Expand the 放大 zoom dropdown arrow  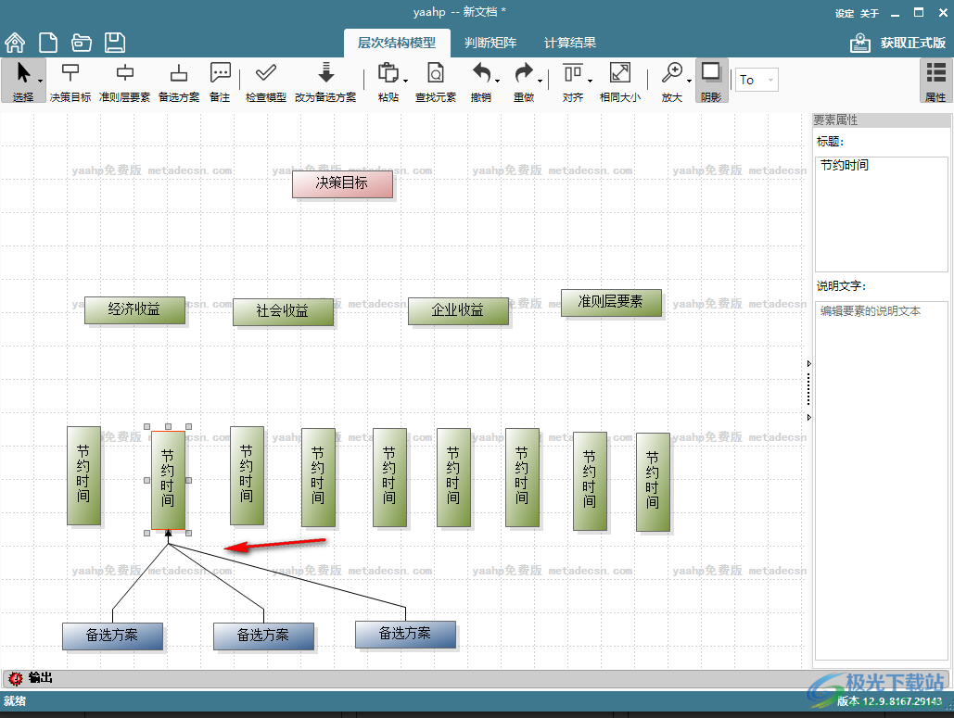pos(689,81)
